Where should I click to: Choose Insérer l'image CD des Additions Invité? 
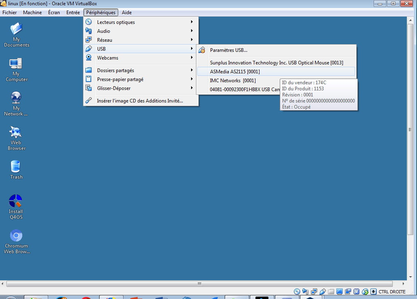pyautogui.click(x=140, y=100)
